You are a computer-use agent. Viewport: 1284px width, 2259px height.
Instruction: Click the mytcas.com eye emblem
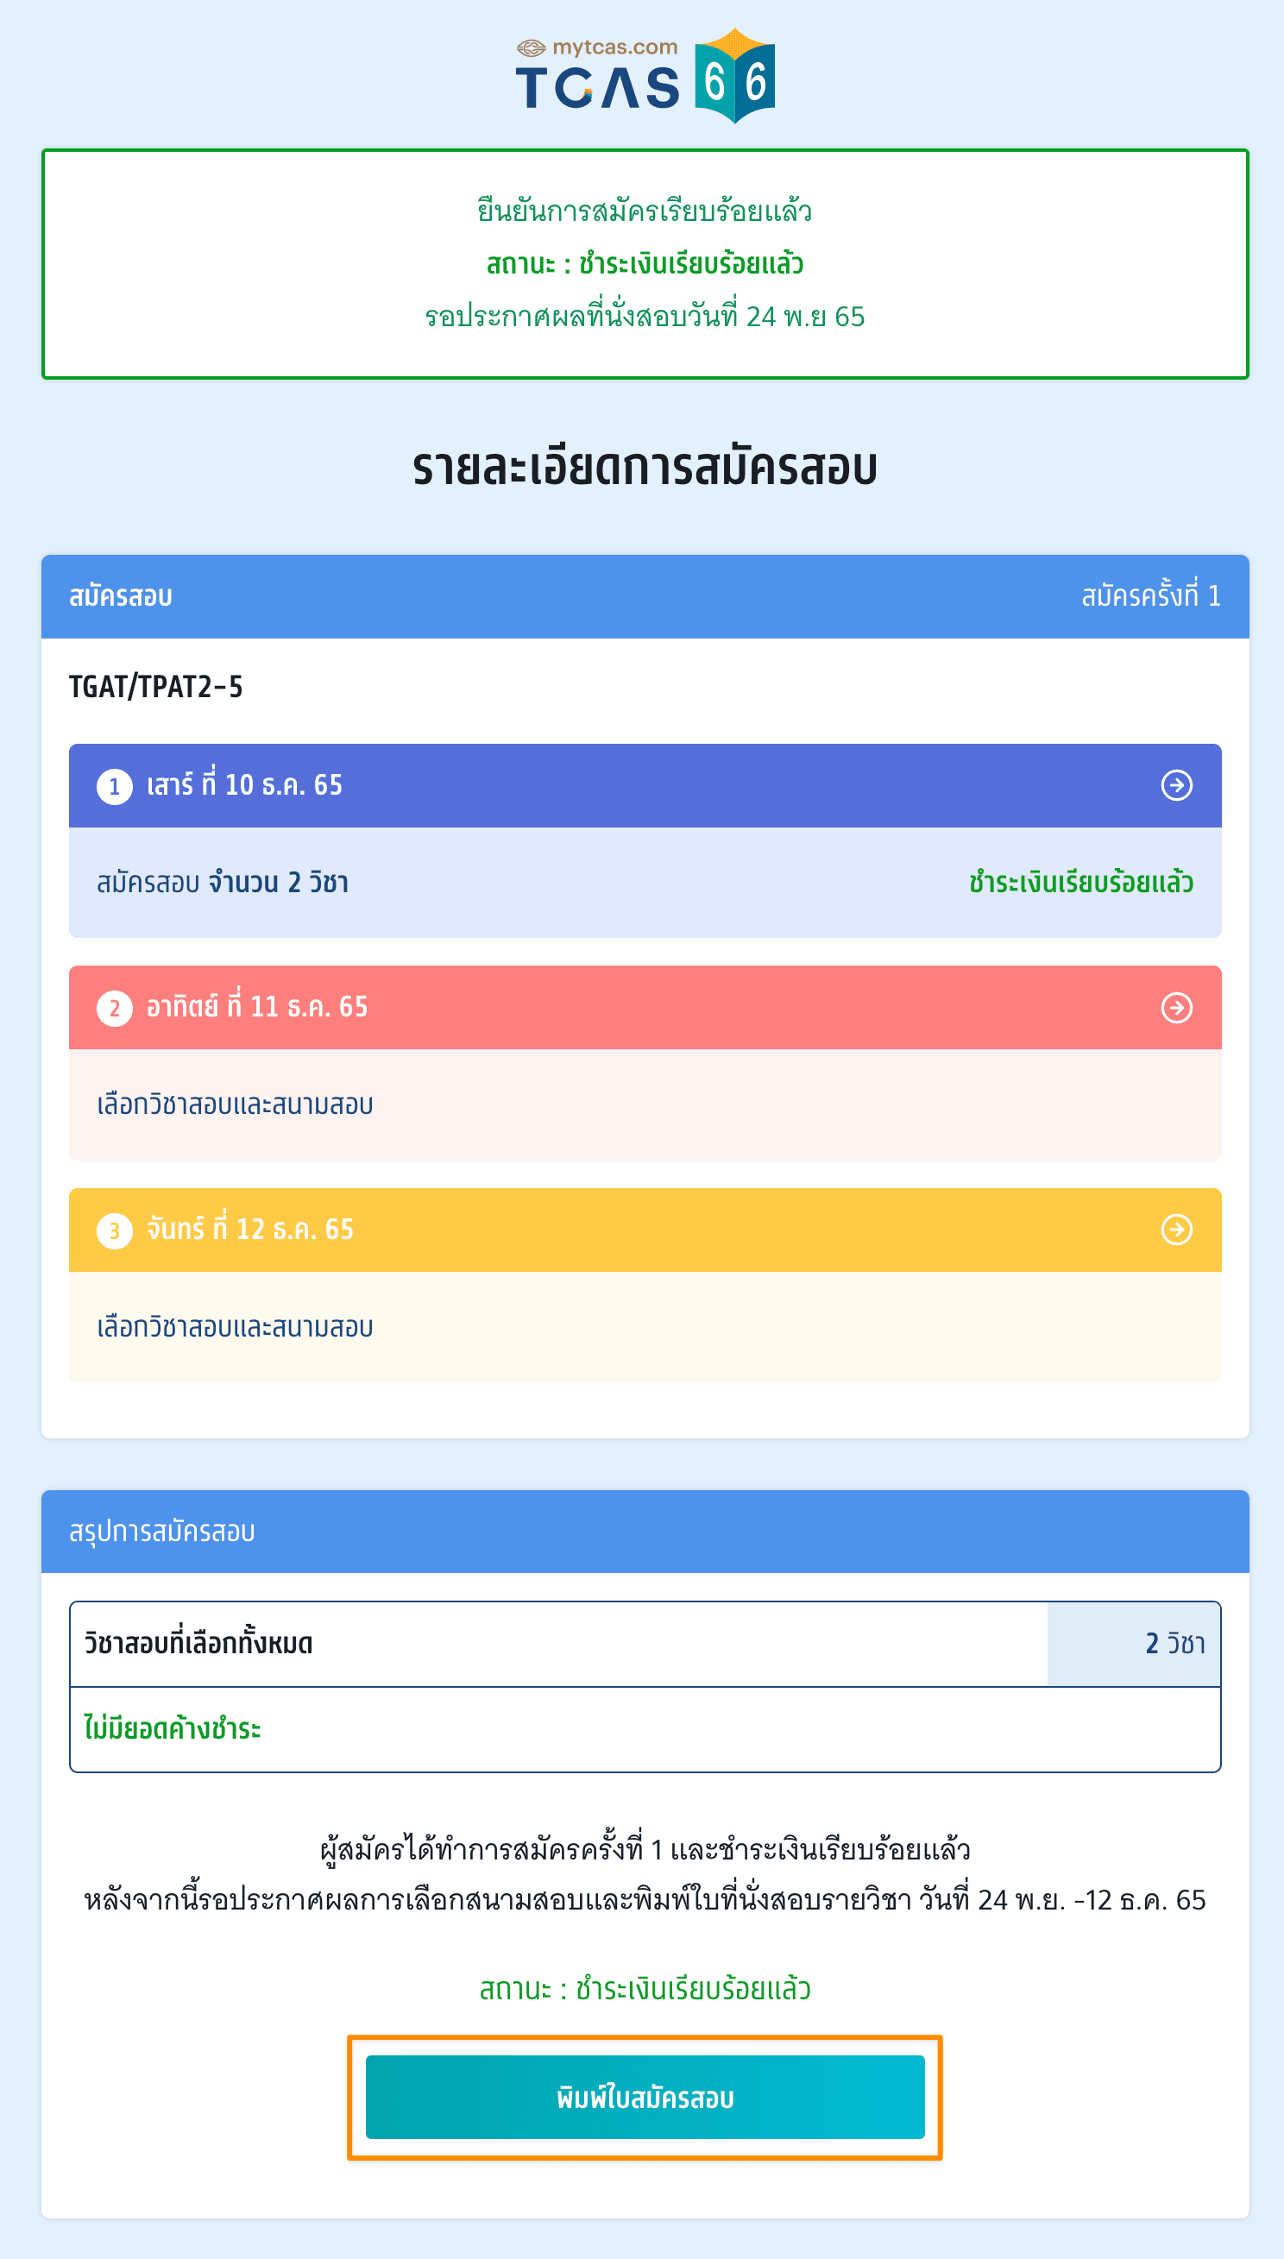click(x=531, y=47)
